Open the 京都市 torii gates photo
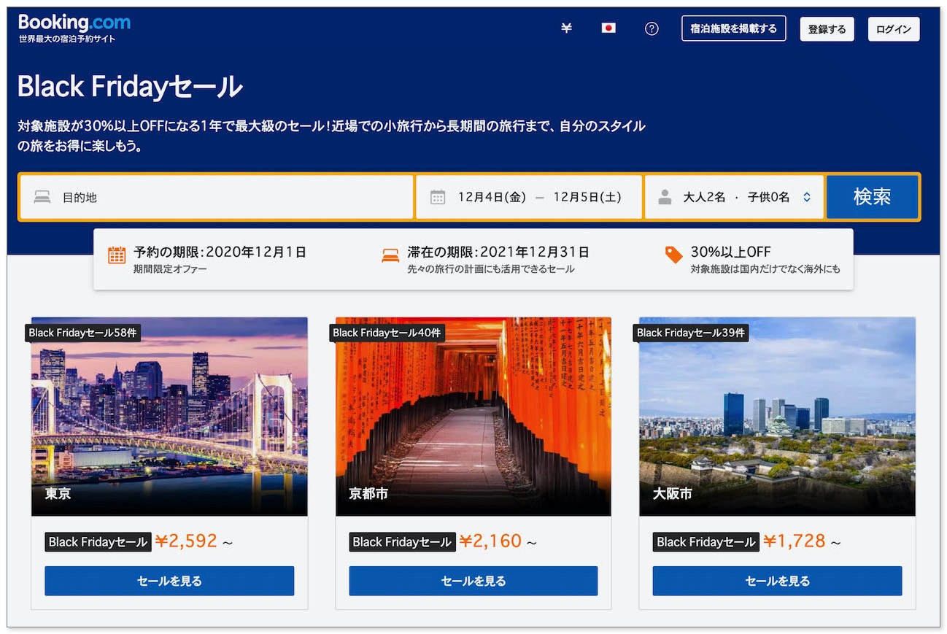The height and width of the screenshot is (634, 947). [473, 416]
